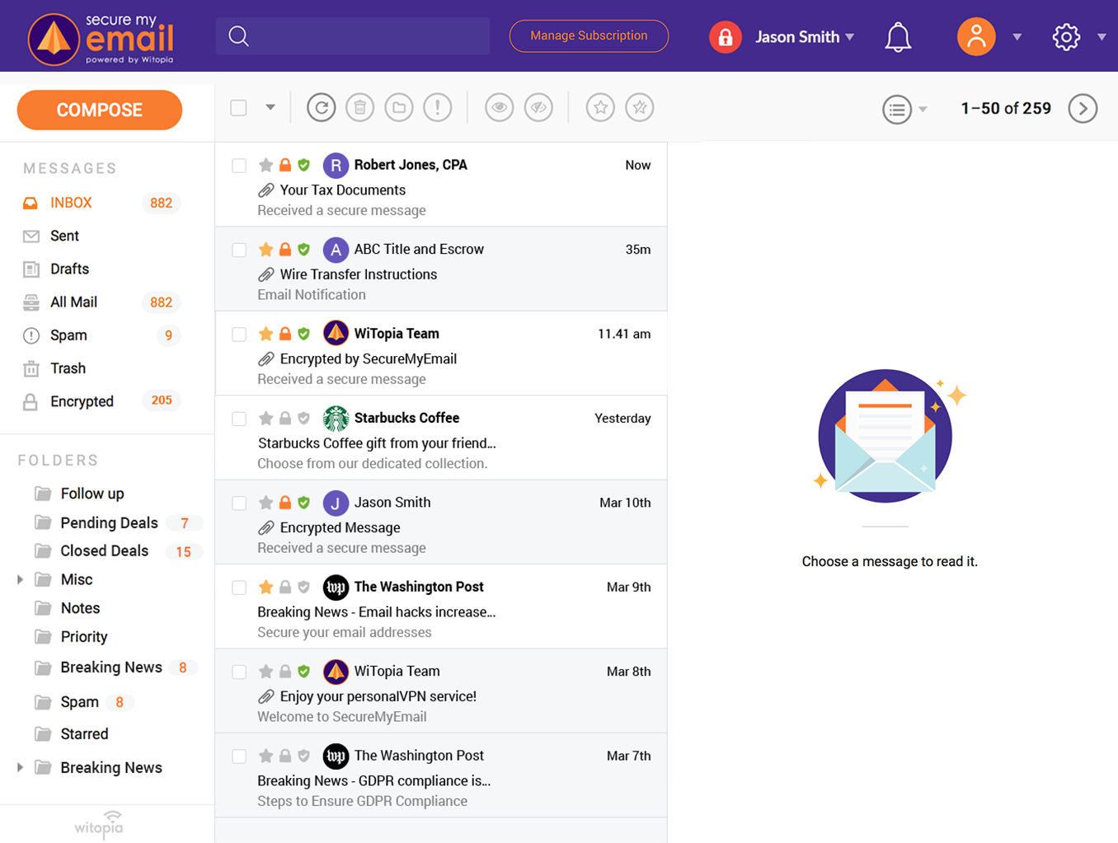Viewport: 1118px width, 843px height.
Task: Click the trash delete icon in the toolbar
Action: coord(359,108)
